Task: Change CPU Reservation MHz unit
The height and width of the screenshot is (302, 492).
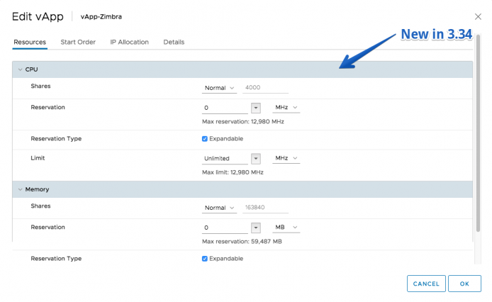Action: [x=286, y=107]
